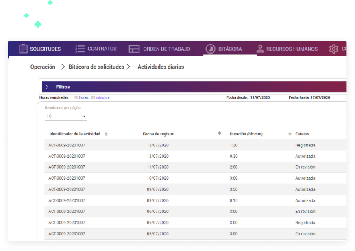Screen dimensions: 355x251
Task: Switch to RECURSOS HUMANOS tab
Action: (x=292, y=49)
